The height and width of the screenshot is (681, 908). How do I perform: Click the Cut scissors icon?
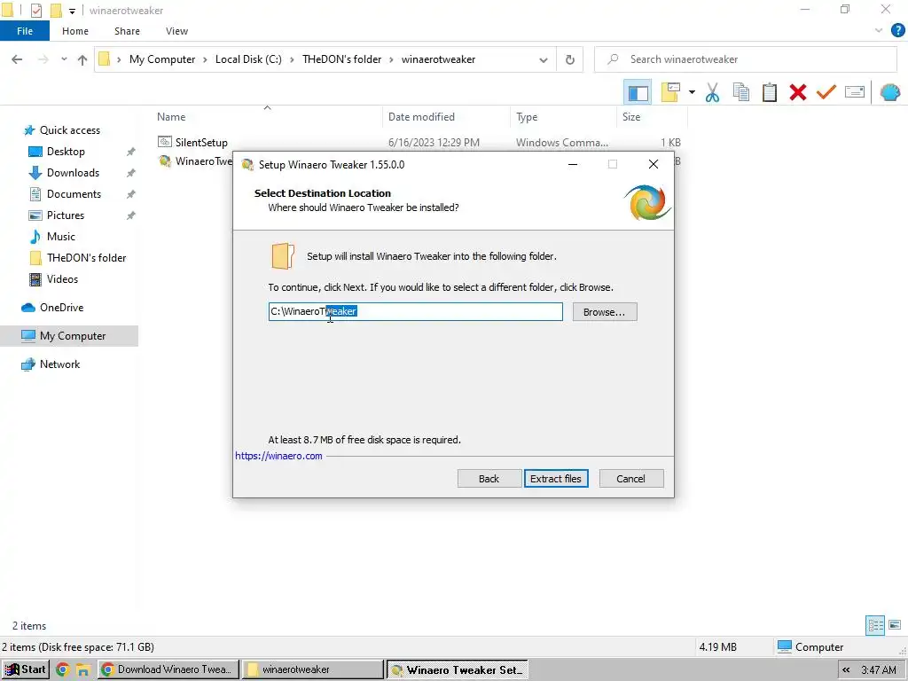(x=712, y=92)
